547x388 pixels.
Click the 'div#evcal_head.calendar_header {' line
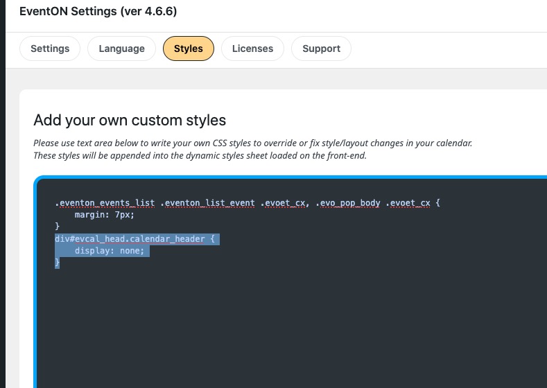(134, 239)
